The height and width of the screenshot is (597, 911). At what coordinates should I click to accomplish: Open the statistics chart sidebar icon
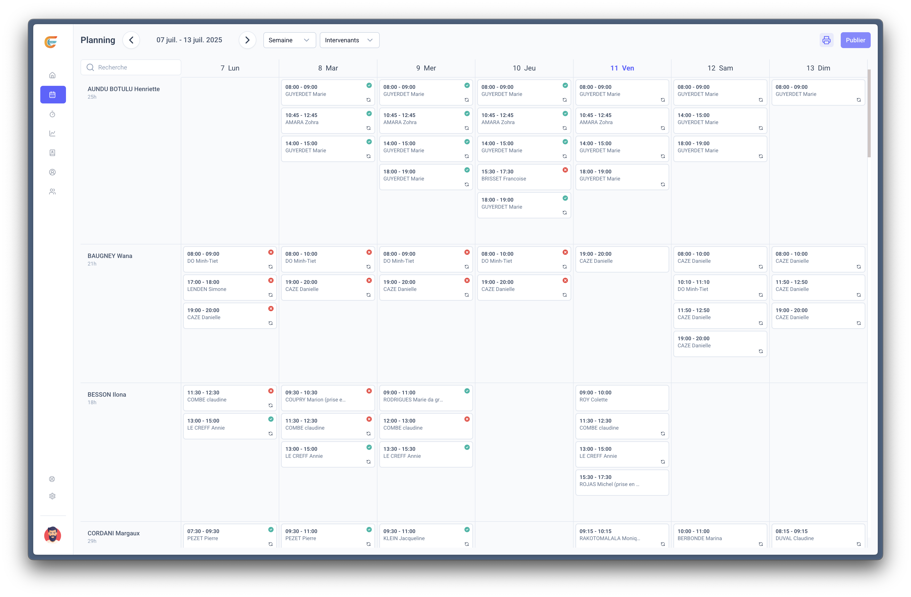point(52,133)
